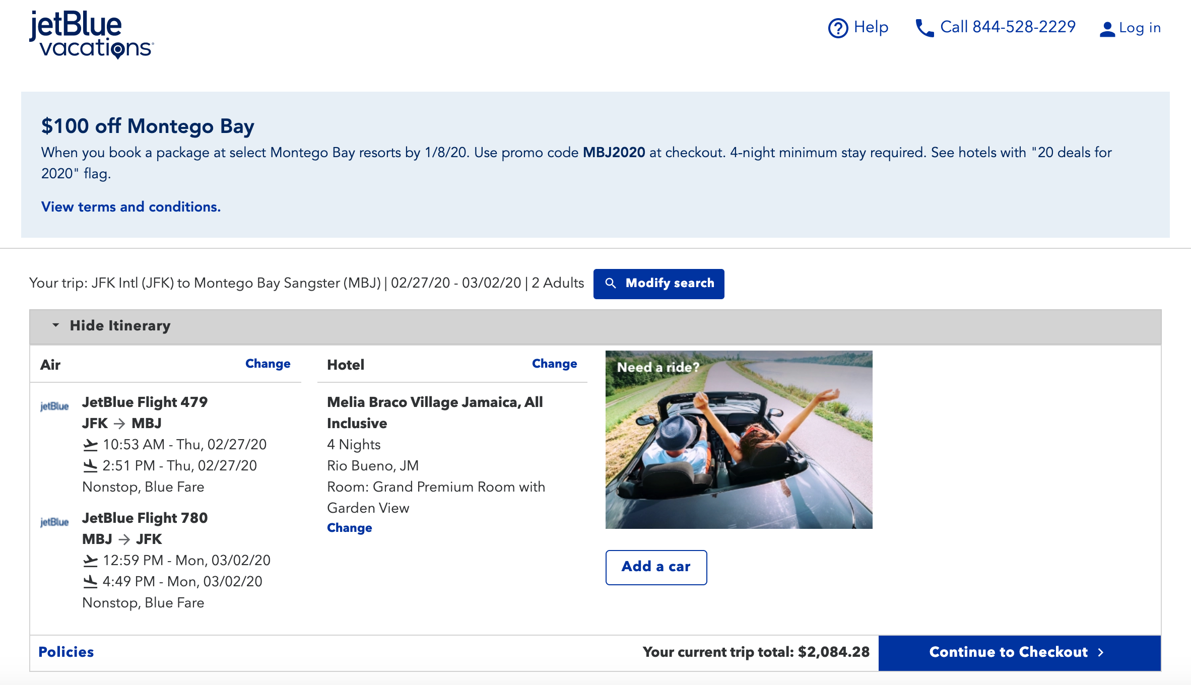
Task: Change the Hotel via header link
Action: pyautogui.click(x=554, y=364)
